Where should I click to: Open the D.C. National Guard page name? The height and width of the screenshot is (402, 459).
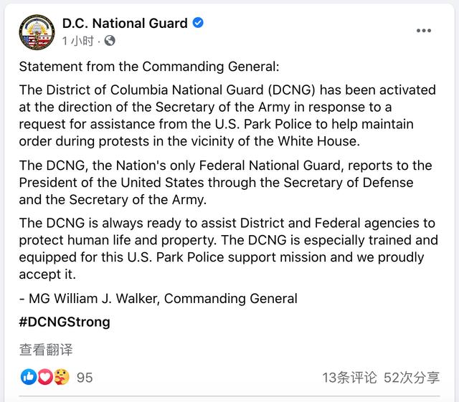(125, 24)
